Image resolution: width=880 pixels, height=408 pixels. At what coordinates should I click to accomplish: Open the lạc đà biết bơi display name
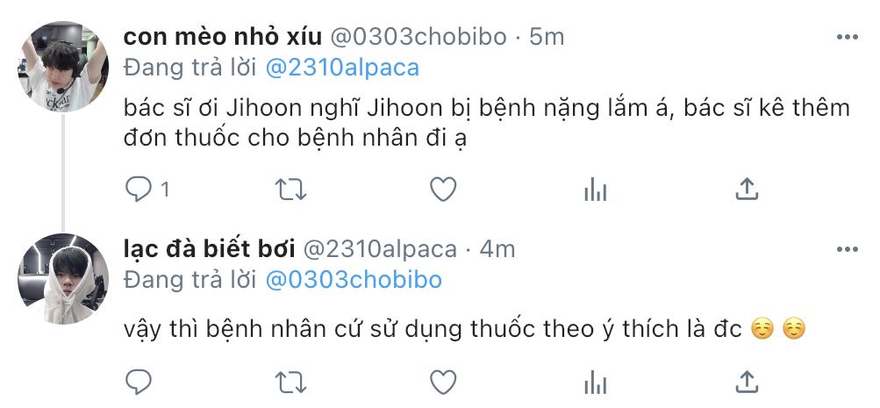pos(210,249)
